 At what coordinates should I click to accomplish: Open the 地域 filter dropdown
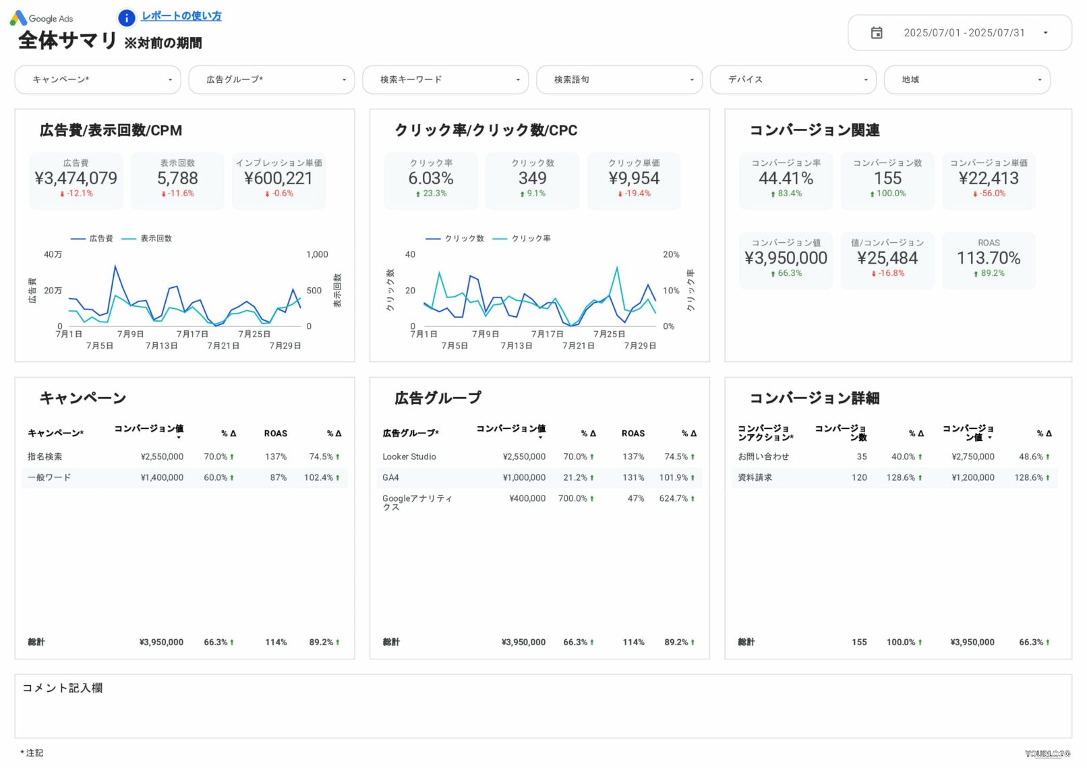[967, 80]
